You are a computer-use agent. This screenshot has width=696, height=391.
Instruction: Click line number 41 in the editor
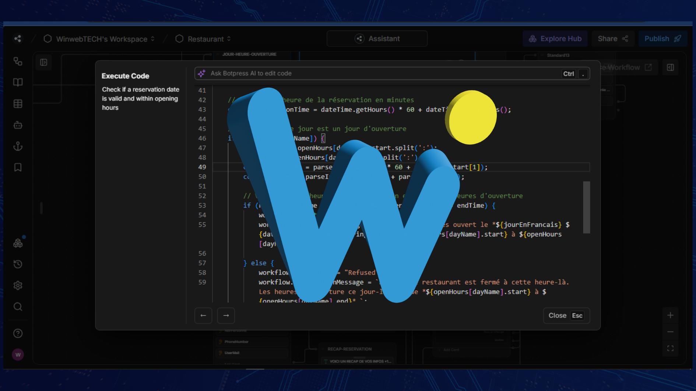pos(202,91)
